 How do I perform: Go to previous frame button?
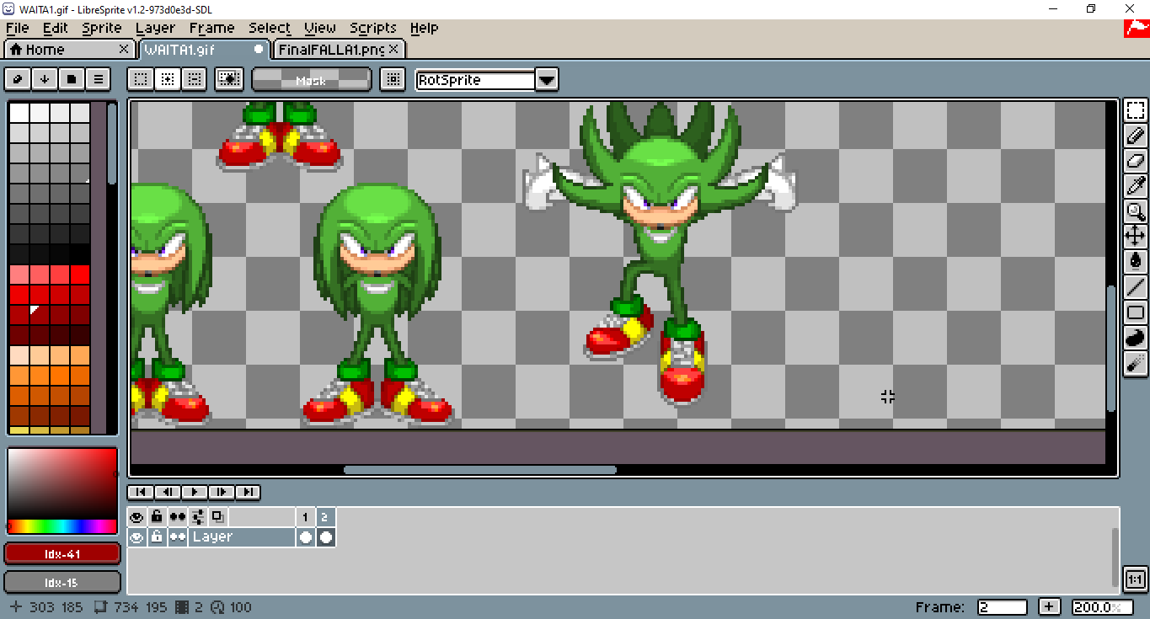pos(167,492)
